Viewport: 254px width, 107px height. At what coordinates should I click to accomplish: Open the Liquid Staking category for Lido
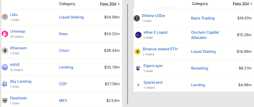pyautogui.click(x=71, y=17)
